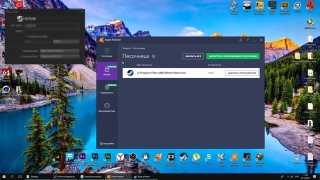Open Avast help question mark icon
The image size is (320, 180).
click(x=247, y=40)
